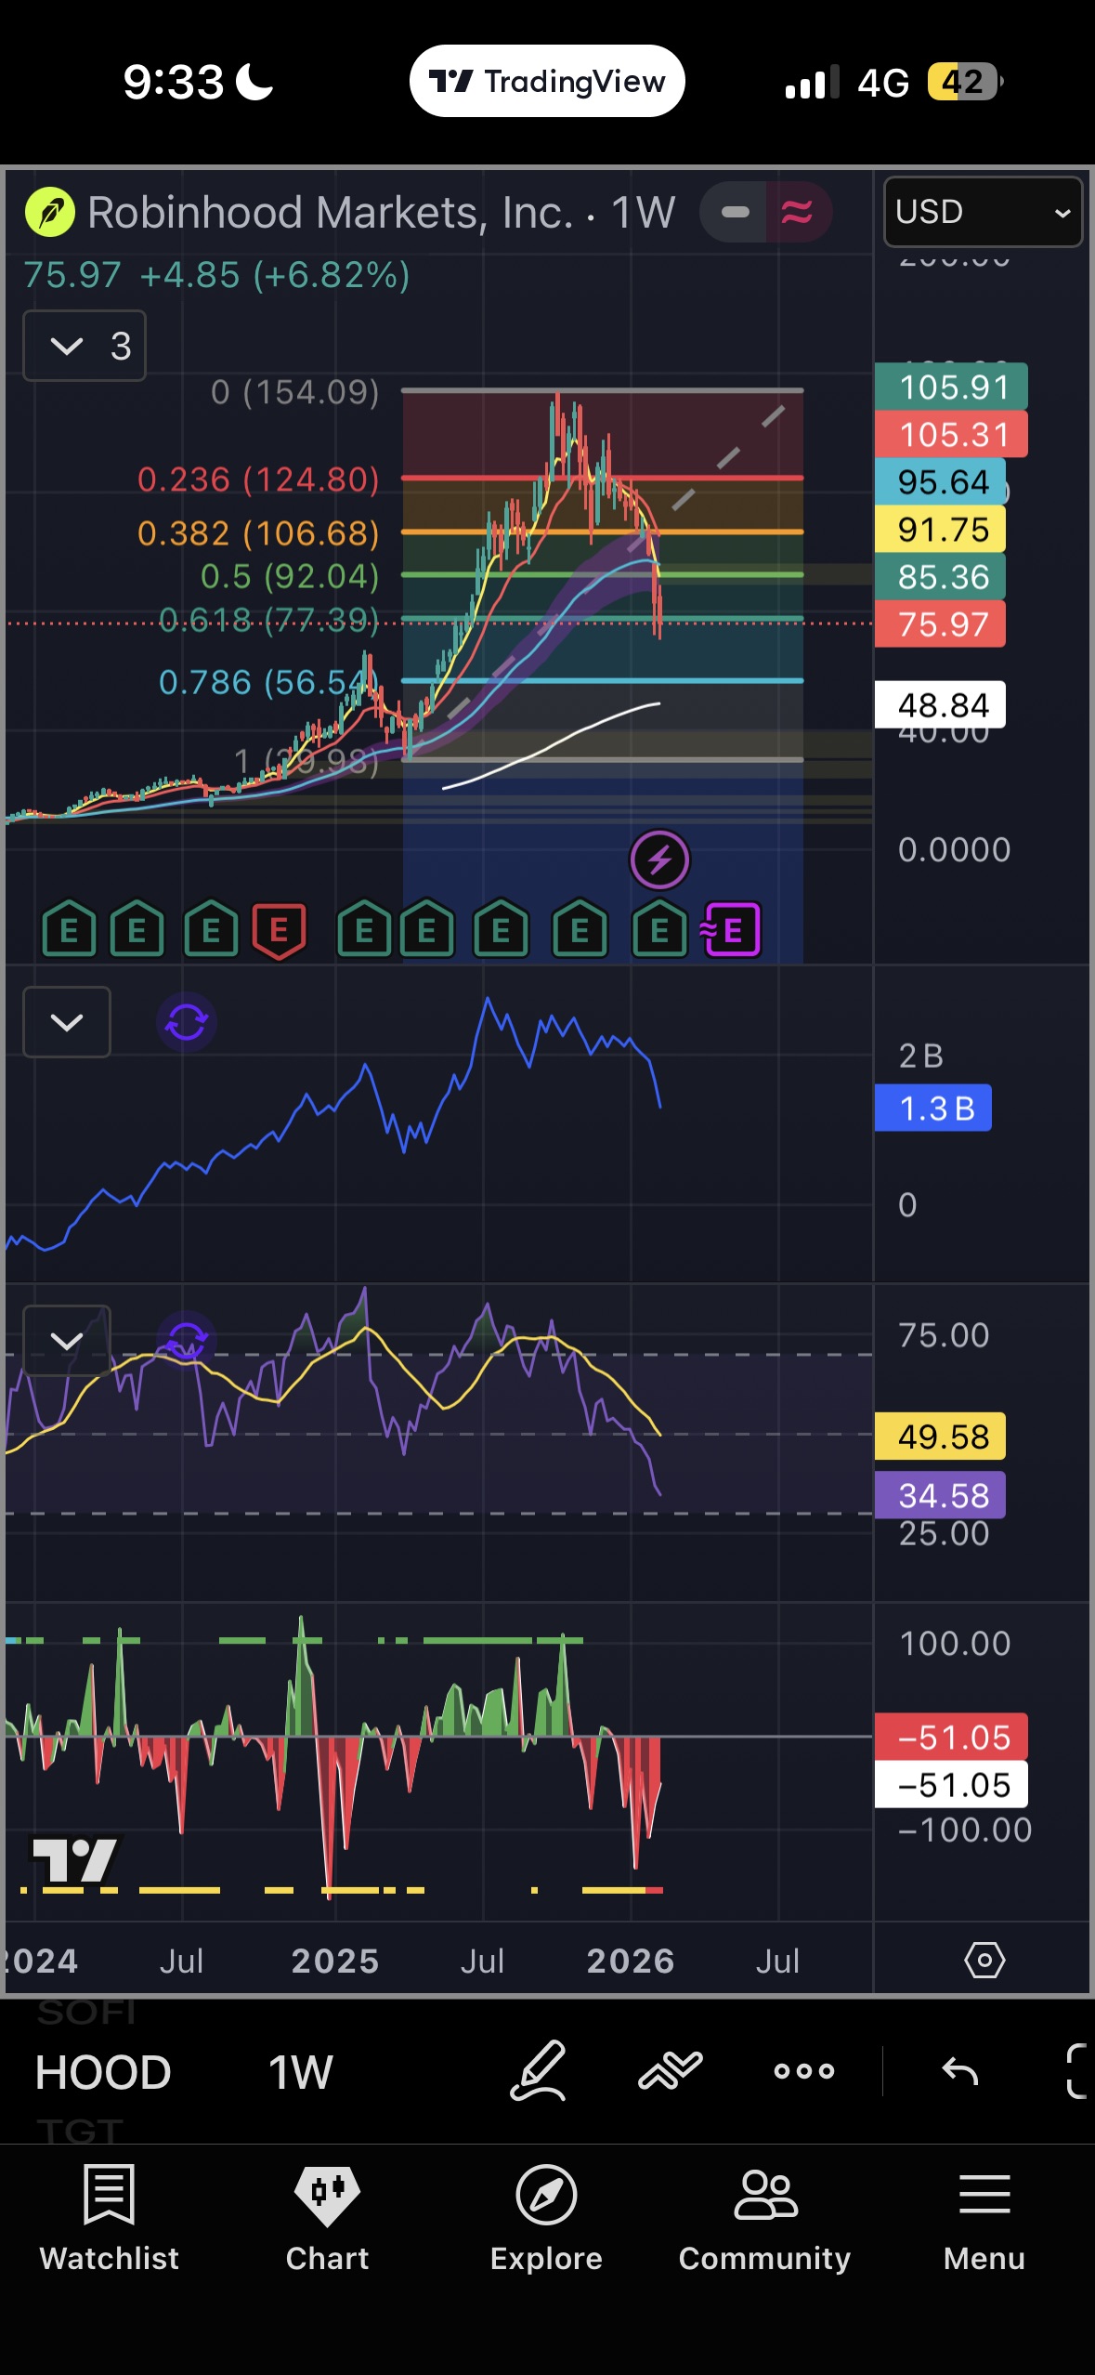Tap the undo arrow icon

[959, 2070]
